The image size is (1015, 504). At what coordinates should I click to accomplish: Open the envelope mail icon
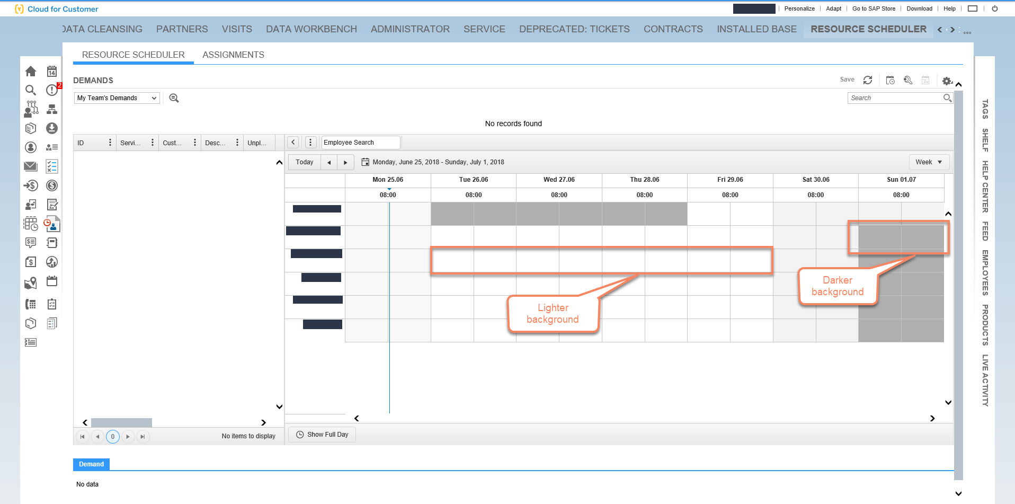pos(31,166)
